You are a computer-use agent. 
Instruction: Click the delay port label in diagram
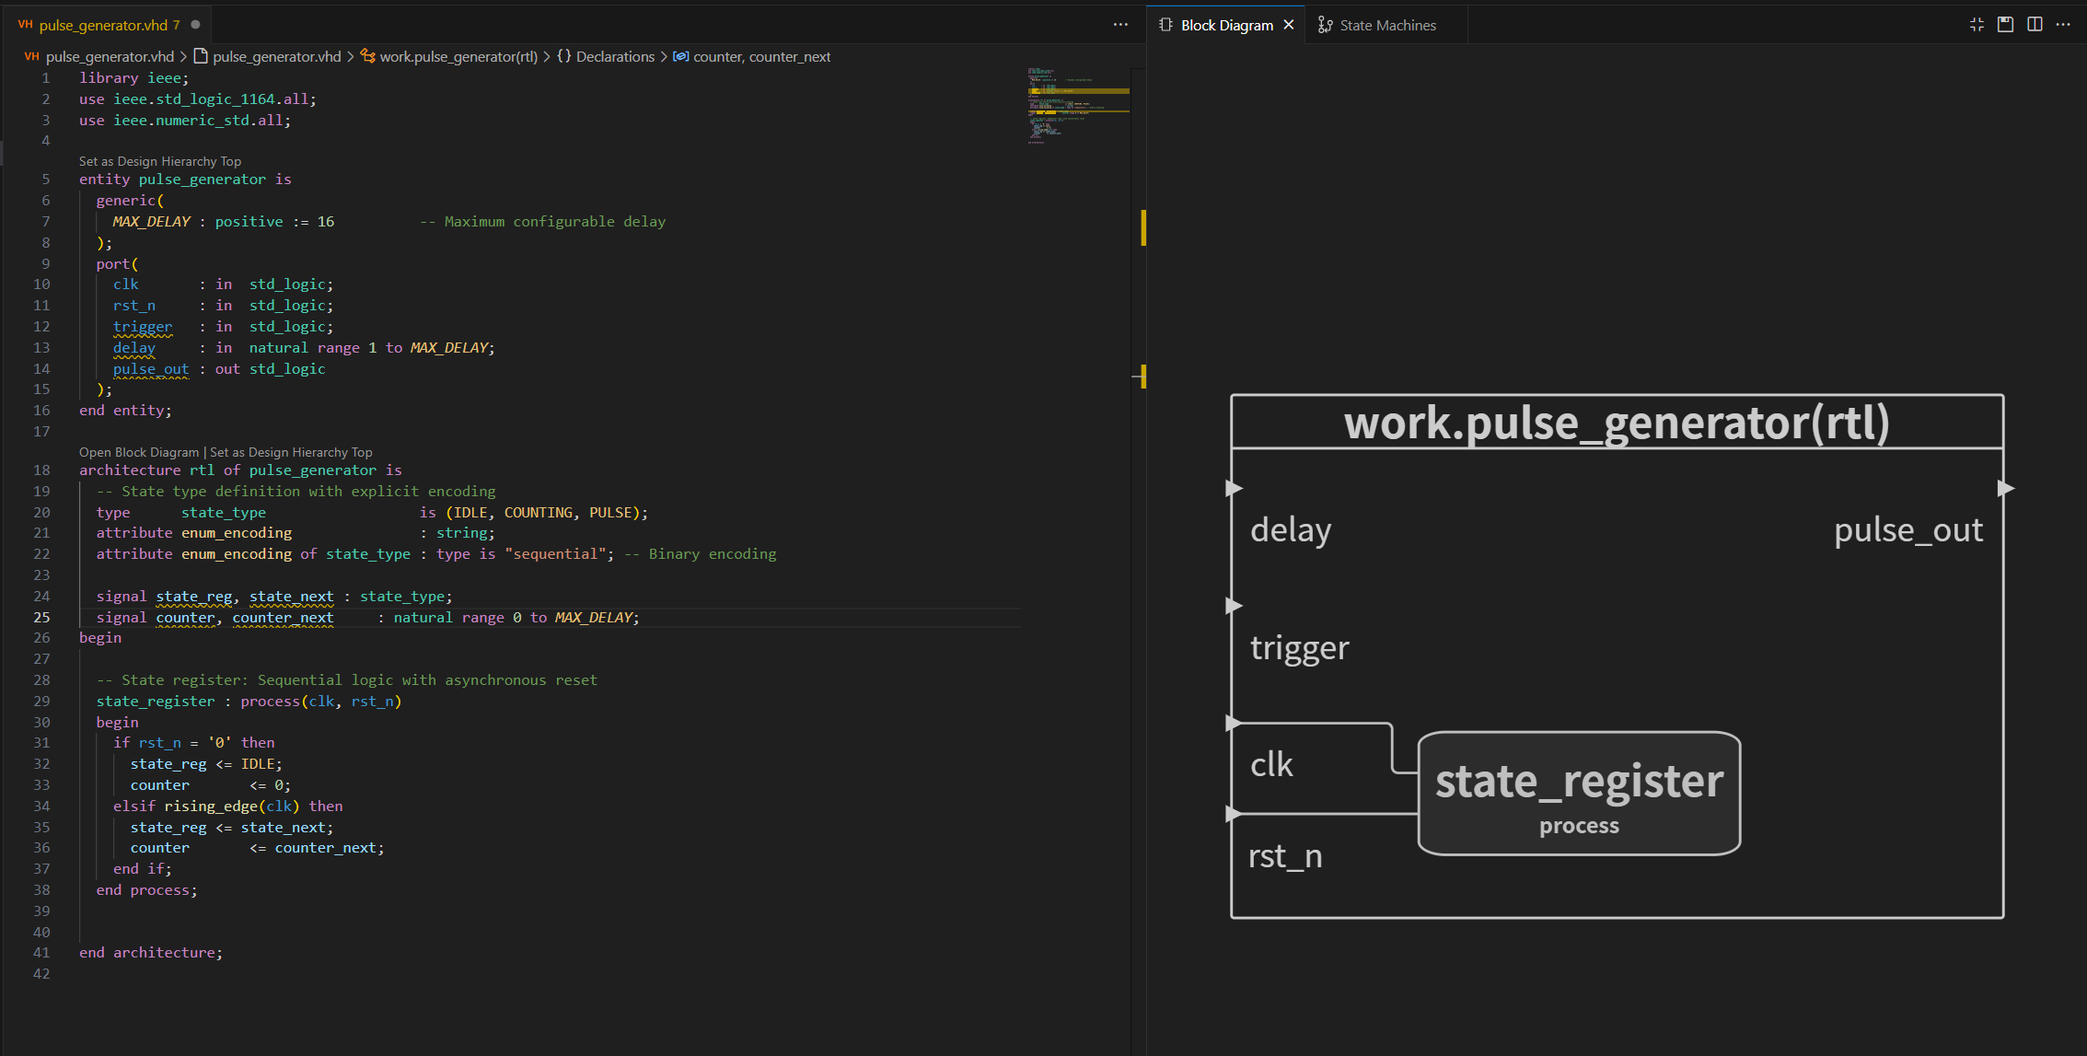coord(1291,530)
